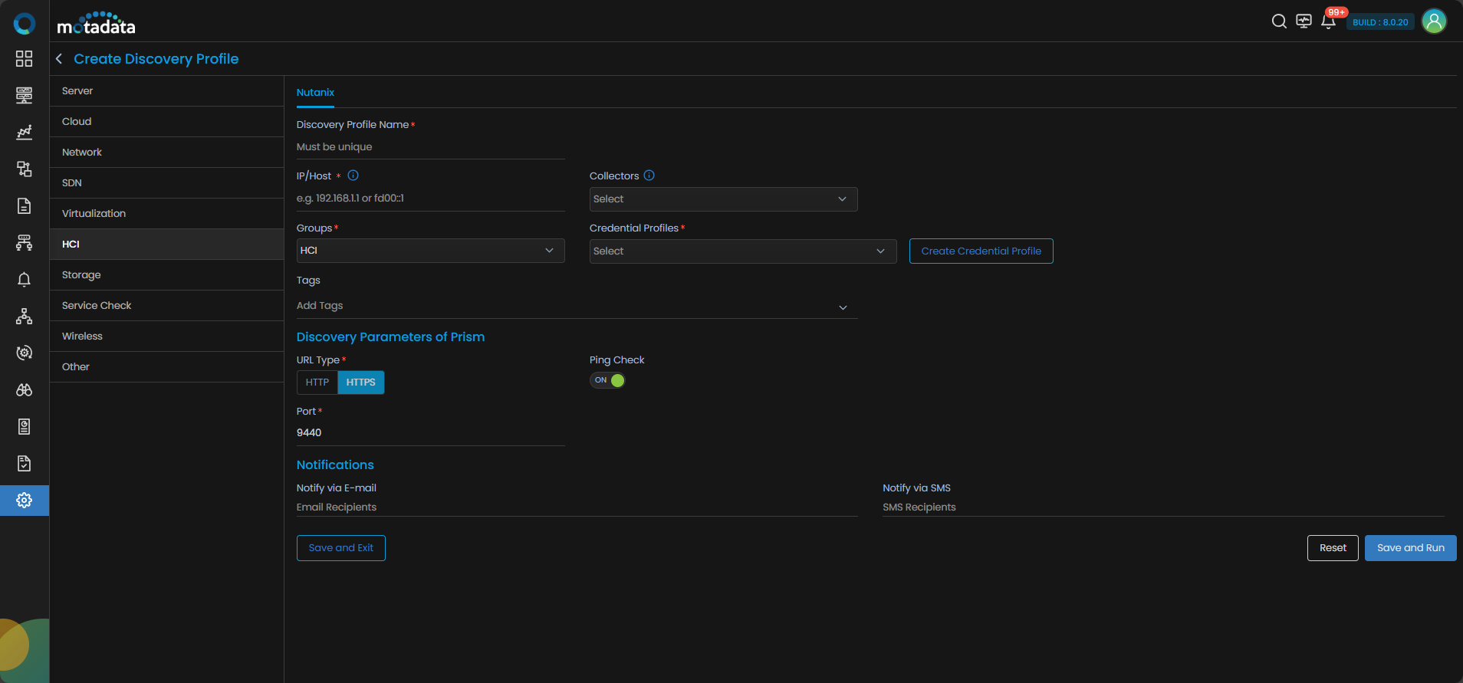This screenshot has width=1463, height=683.
Task: Select the HCI category
Action: click(166, 245)
